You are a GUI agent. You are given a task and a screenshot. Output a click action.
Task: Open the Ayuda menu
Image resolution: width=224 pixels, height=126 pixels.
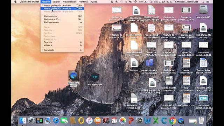tap(94, 2)
